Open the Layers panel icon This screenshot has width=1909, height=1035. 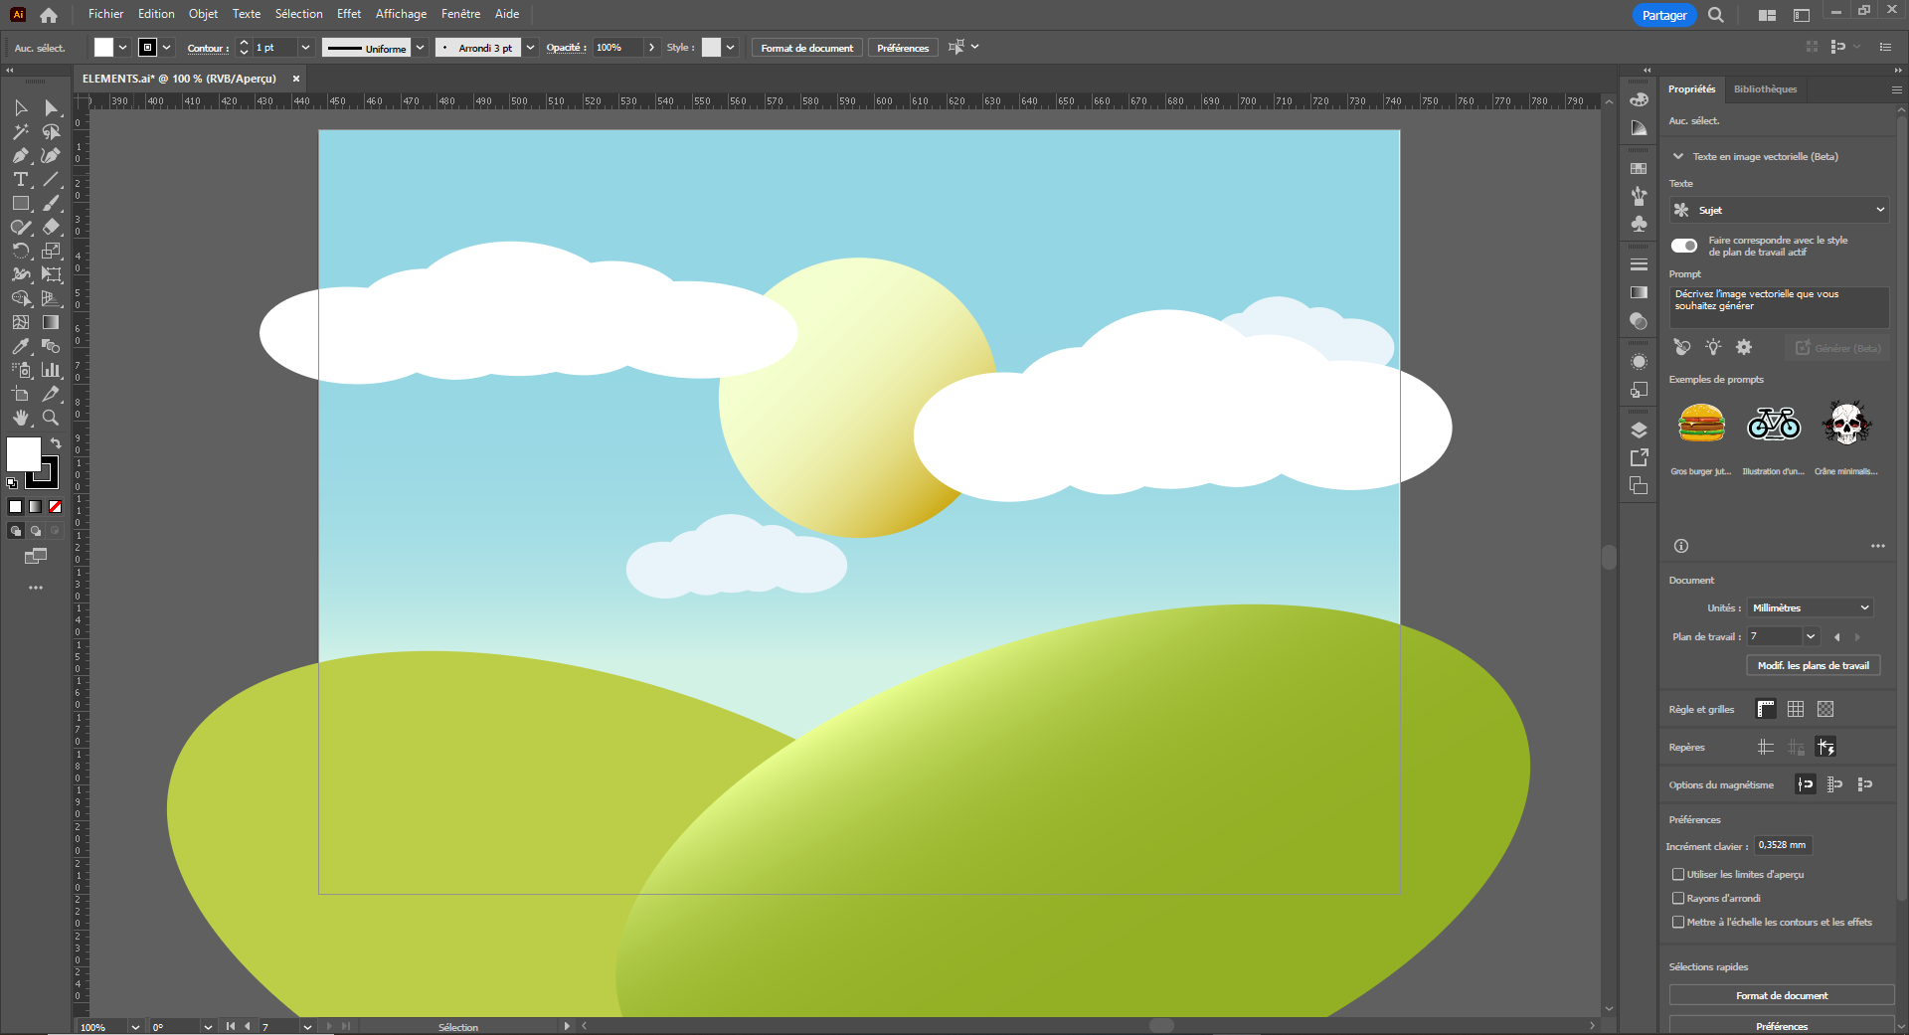click(x=1640, y=430)
